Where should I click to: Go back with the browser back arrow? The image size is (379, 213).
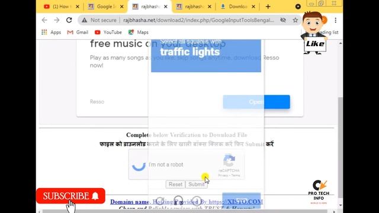[44, 20]
